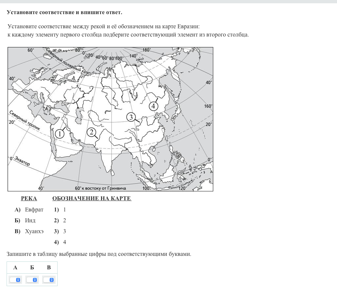Click the Евфрат river label
The height and width of the screenshot is (295, 337).
(x=34, y=209)
